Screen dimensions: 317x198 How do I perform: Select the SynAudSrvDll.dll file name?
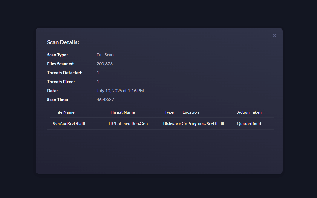69,123
